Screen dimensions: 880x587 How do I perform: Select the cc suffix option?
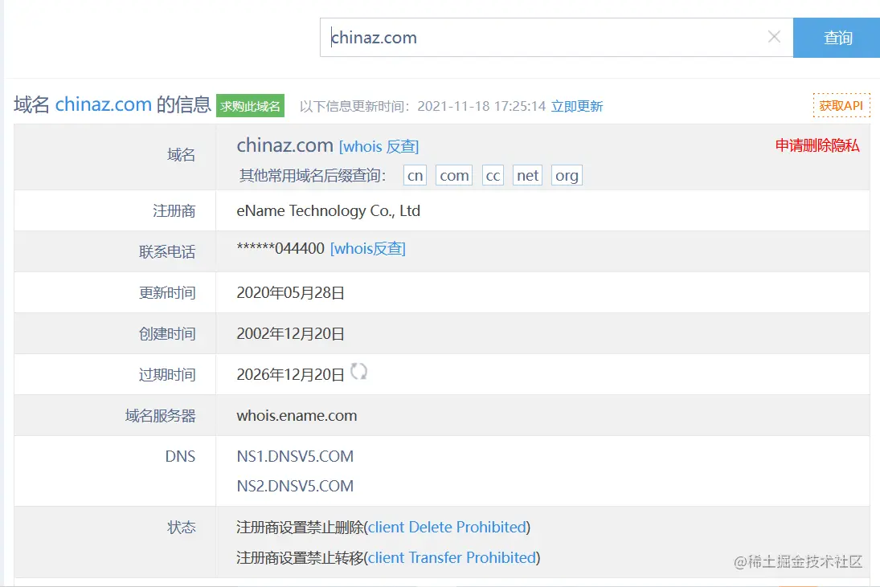click(493, 176)
